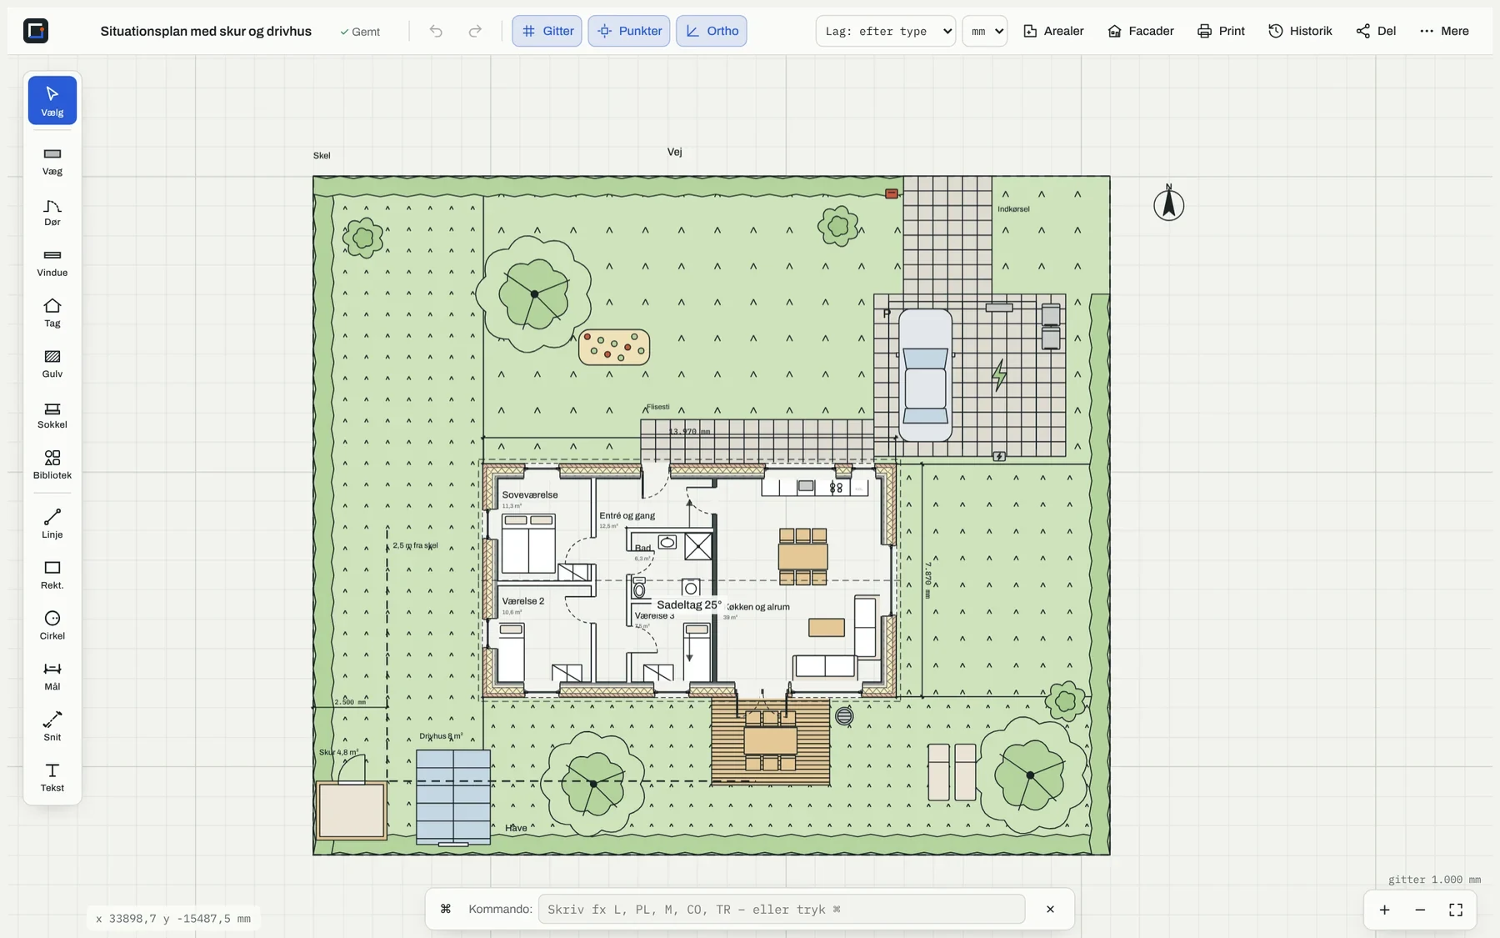The image size is (1500, 938).
Task: Toggle Punkter snap points
Action: pos(629,31)
